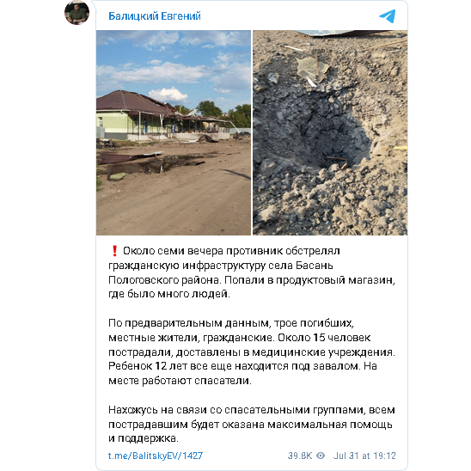Screen dimensions: 471x471
Task: Open the Jul 31 at 19:12 timestamp
Action: [x=364, y=456]
